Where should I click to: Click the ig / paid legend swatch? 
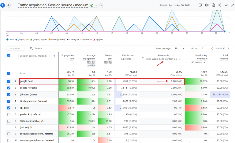tap(94, 40)
